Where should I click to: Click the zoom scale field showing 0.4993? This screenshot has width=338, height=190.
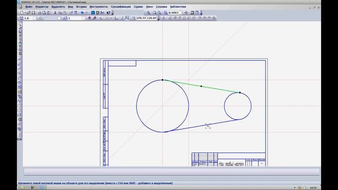[x=174, y=13]
